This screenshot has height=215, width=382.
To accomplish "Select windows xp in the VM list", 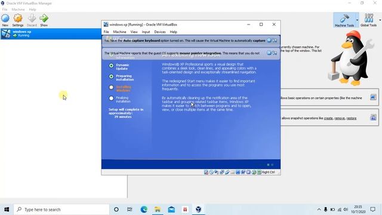I will tap(51, 33).
